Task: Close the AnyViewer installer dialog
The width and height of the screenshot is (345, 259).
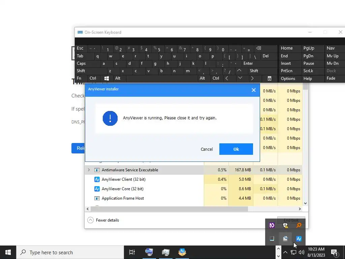Action: point(253,90)
